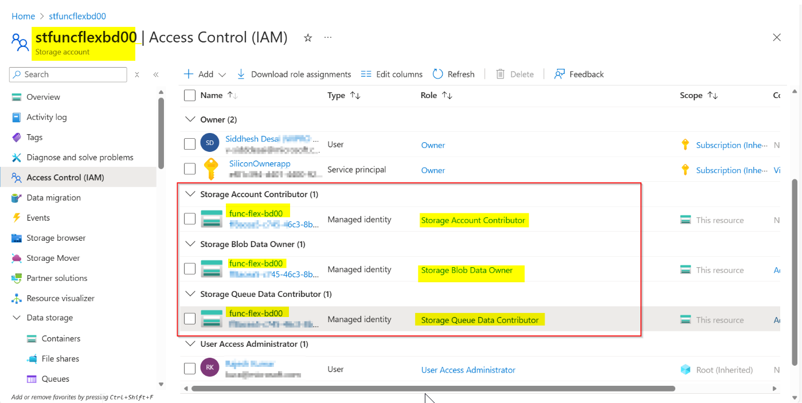Click the Edit columns icon
Viewport: 802px width, 403px height.
pos(366,74)
